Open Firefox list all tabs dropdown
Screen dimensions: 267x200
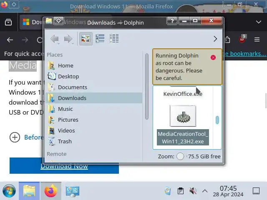click(259, 22)
